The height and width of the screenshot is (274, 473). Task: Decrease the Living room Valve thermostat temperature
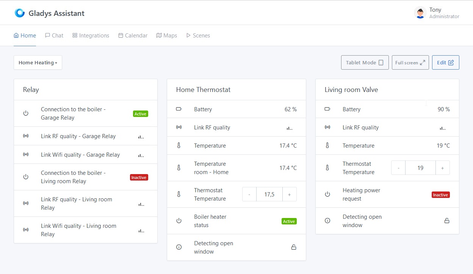(398, 168)
